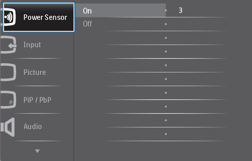
Task: Open the PiP / PbP menu entry
Action: pyautogui.click(x=37, y=100)
